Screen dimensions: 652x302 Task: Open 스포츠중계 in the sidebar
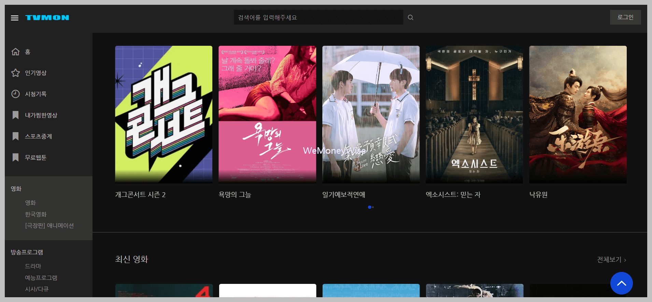click(x=38, y=136)
